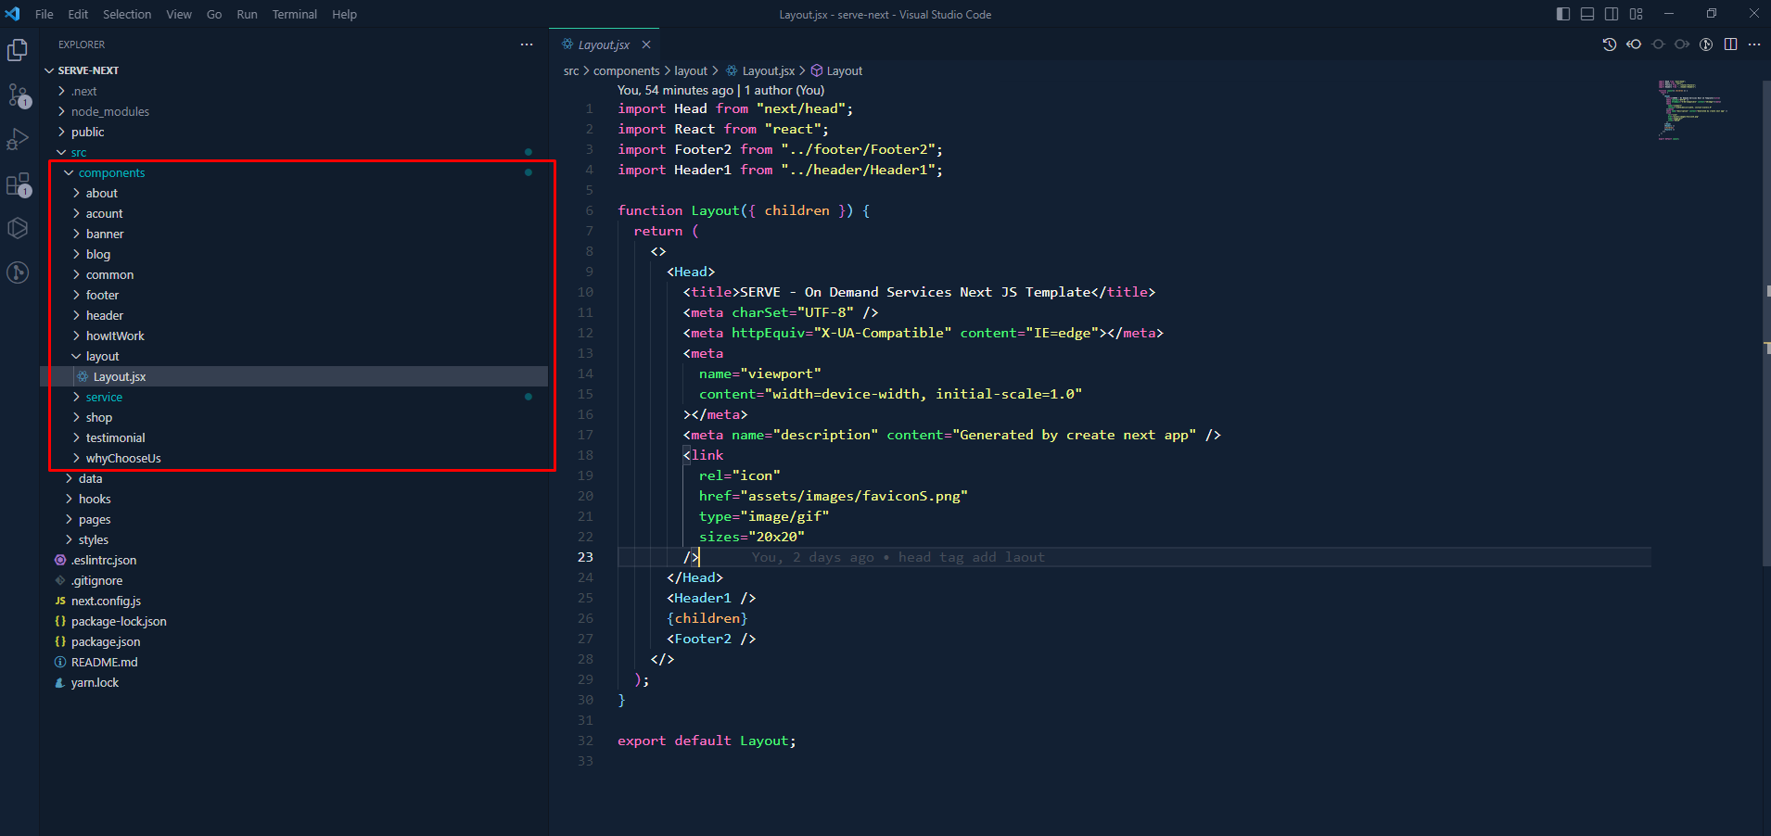Toggle the bottom panel visibility
The width and height of the screenshot is (1771, 836).
click(1587, 14)
